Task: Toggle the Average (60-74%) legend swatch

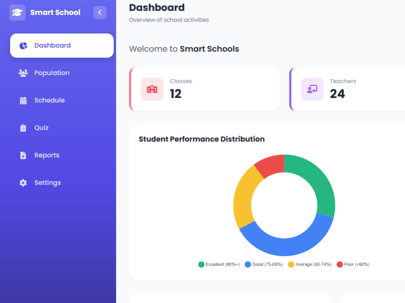Action: pos(291,264)
